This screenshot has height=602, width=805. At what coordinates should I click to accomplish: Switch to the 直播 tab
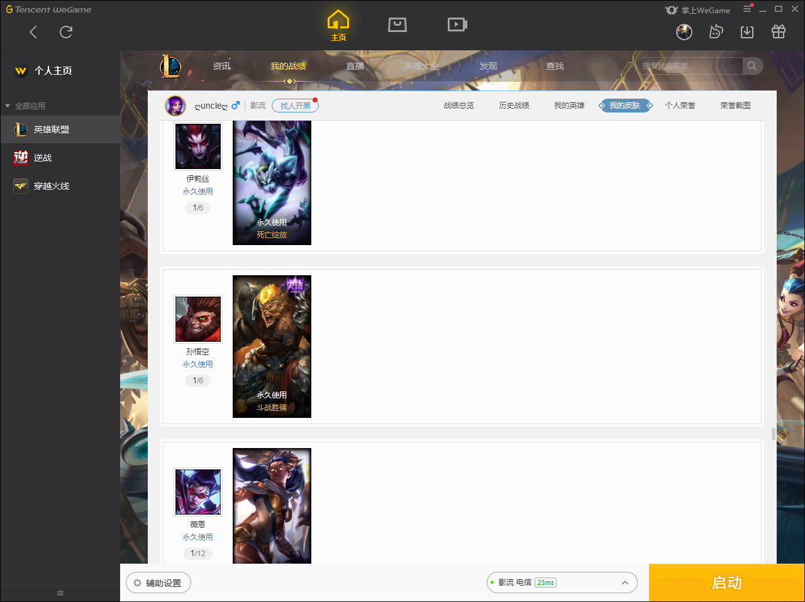coord(355,66)
